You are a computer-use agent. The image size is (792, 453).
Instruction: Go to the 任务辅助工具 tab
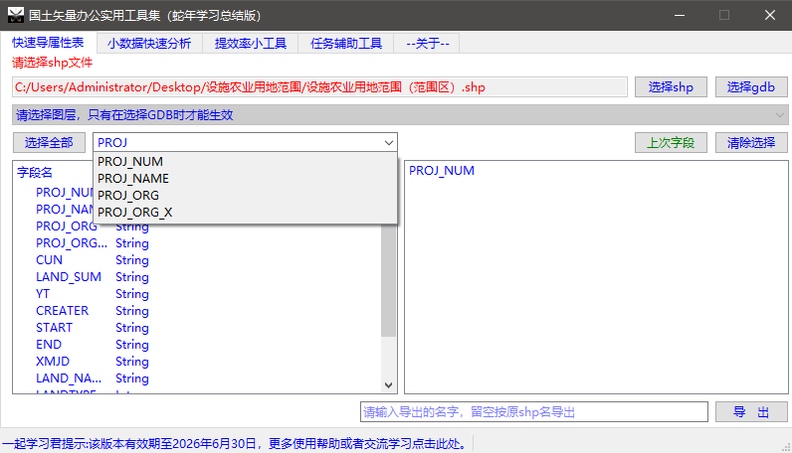click(x=346, y=44)
